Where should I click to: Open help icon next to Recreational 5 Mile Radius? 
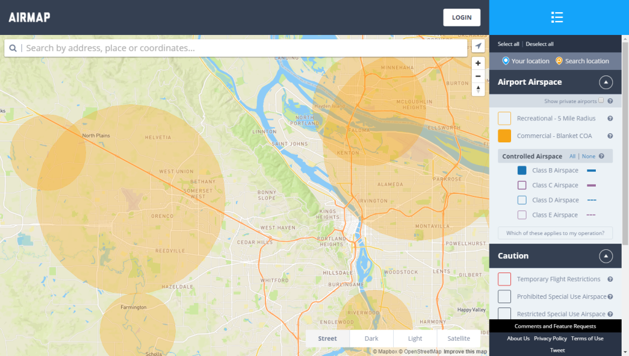click(610, 118)
